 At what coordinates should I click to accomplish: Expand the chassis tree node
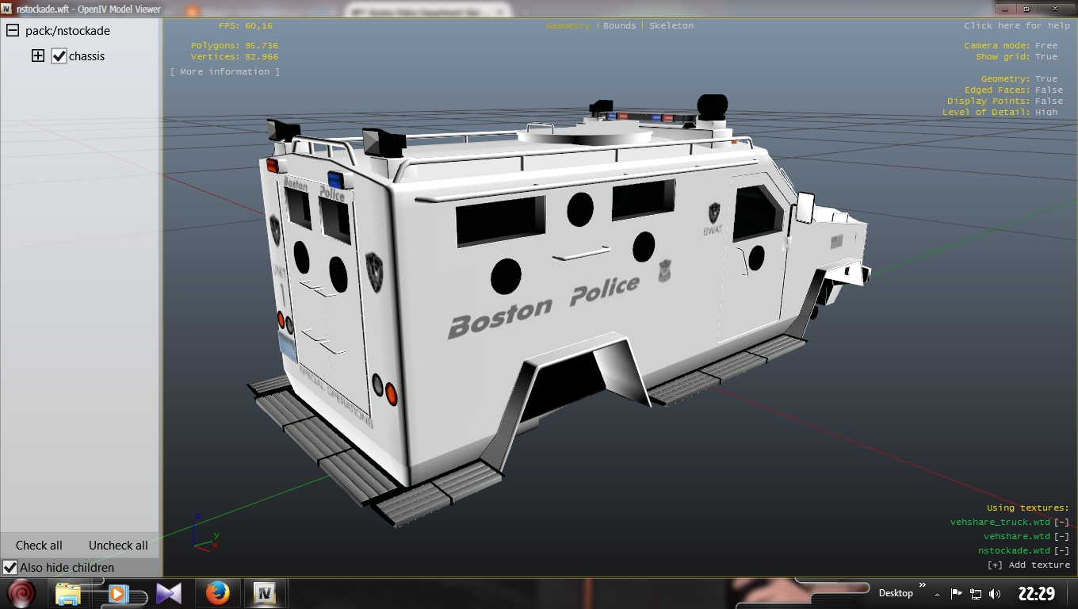[38, 56]
